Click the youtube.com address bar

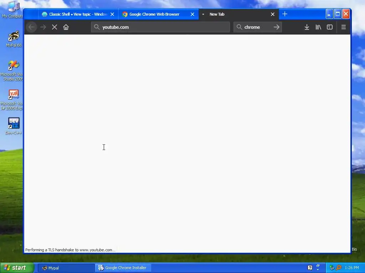tap(160, 27)
